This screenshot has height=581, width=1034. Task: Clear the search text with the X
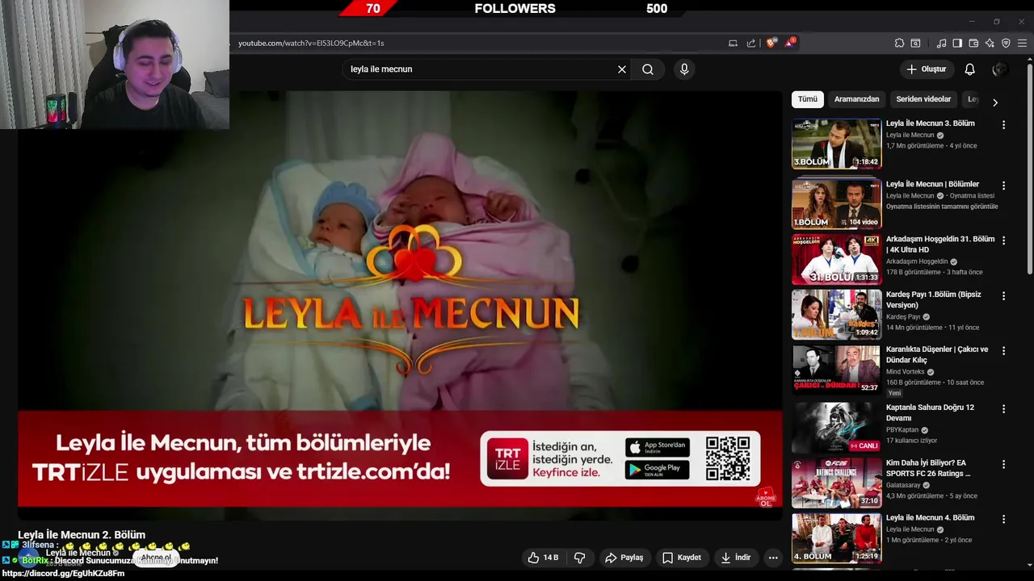(x=622, y=69)
